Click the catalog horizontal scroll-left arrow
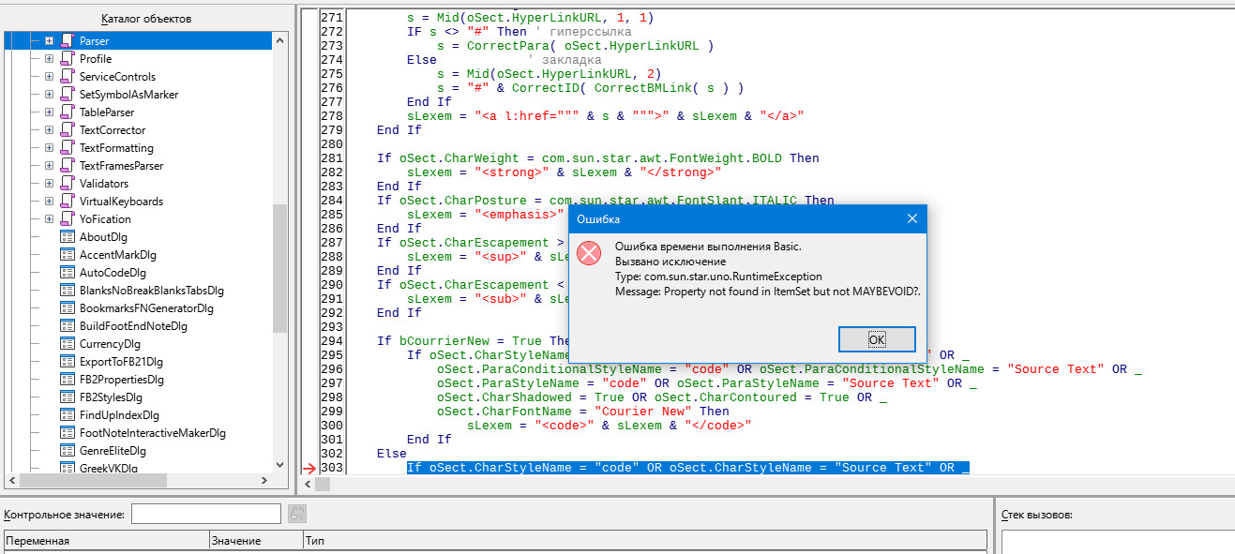1235x554 pixels. pos(11,480)
